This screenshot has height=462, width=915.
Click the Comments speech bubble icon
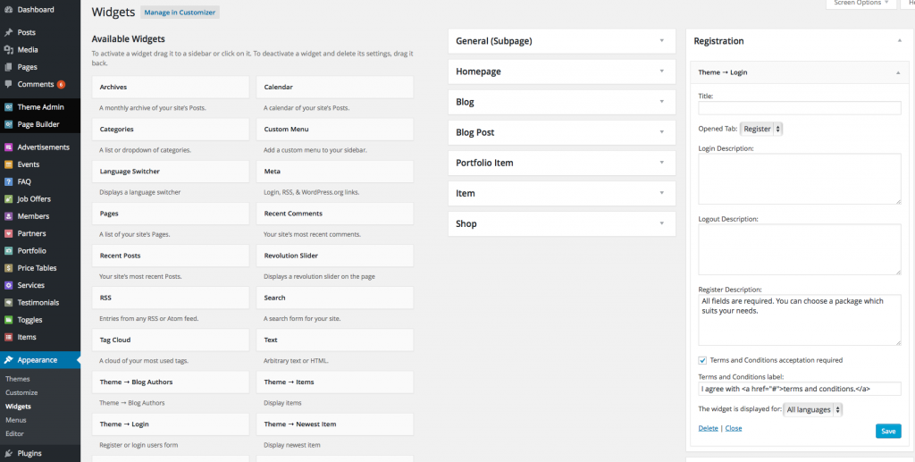(8, 84)
